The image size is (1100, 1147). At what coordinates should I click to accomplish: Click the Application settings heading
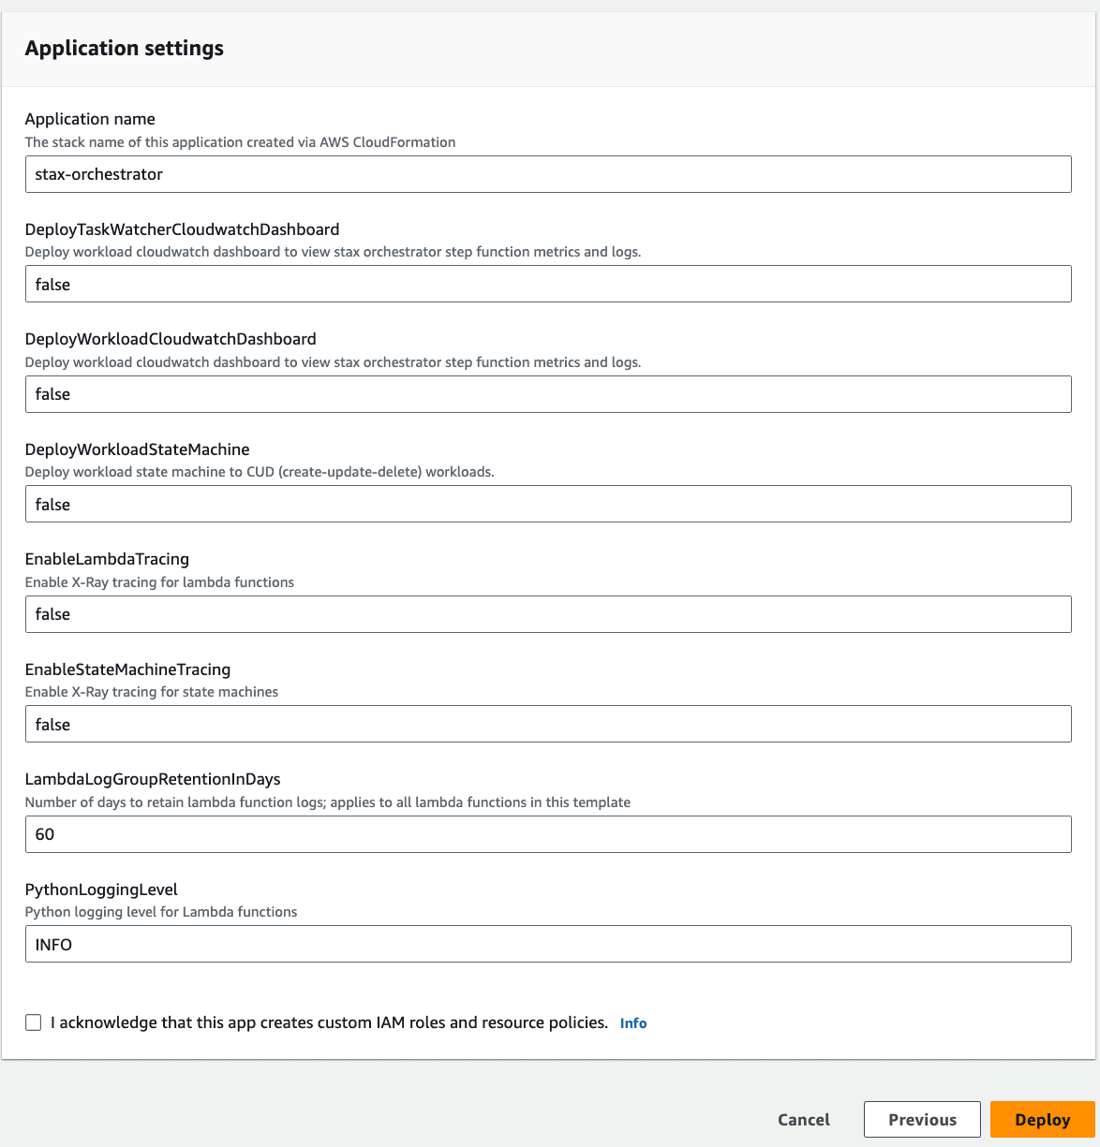tap(125, 49)
